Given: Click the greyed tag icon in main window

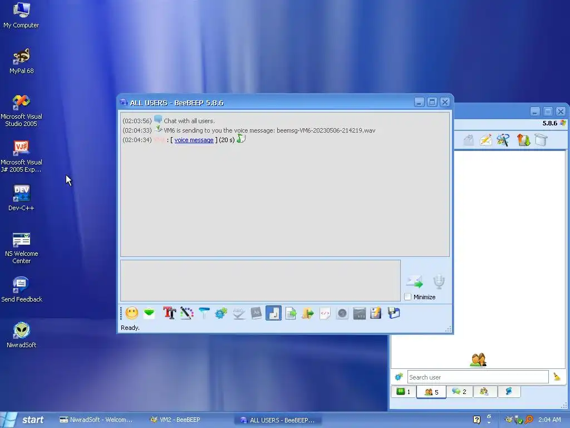Looking at the screenshot, I should coord(469,140).
